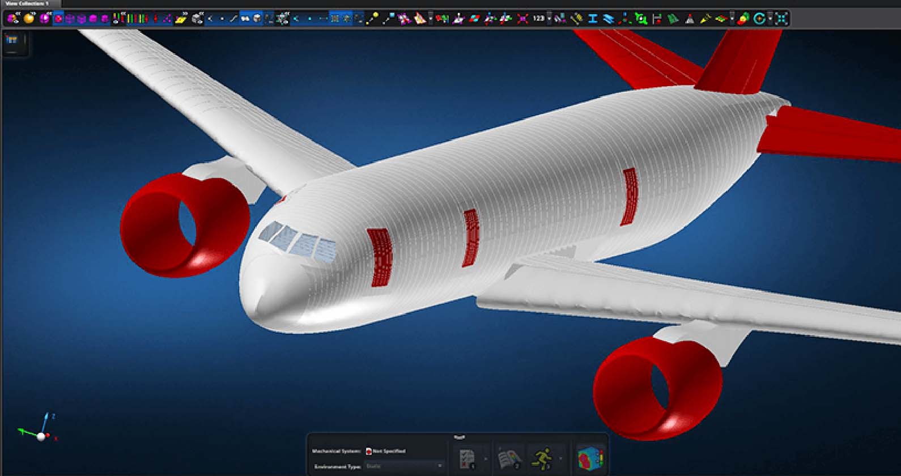Click the blue I-beam section icon
The height and width of the screenshot is (476, 901).
592,19
